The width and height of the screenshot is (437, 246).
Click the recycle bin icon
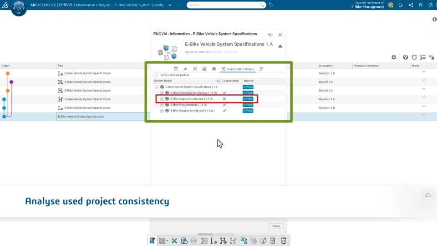pos(283,241)
